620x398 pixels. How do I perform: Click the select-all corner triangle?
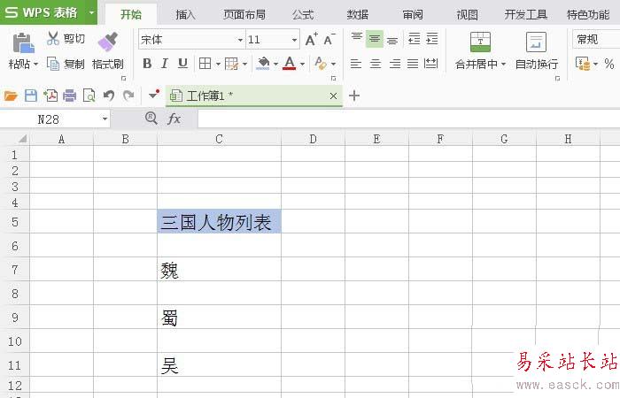coord(22,139)
